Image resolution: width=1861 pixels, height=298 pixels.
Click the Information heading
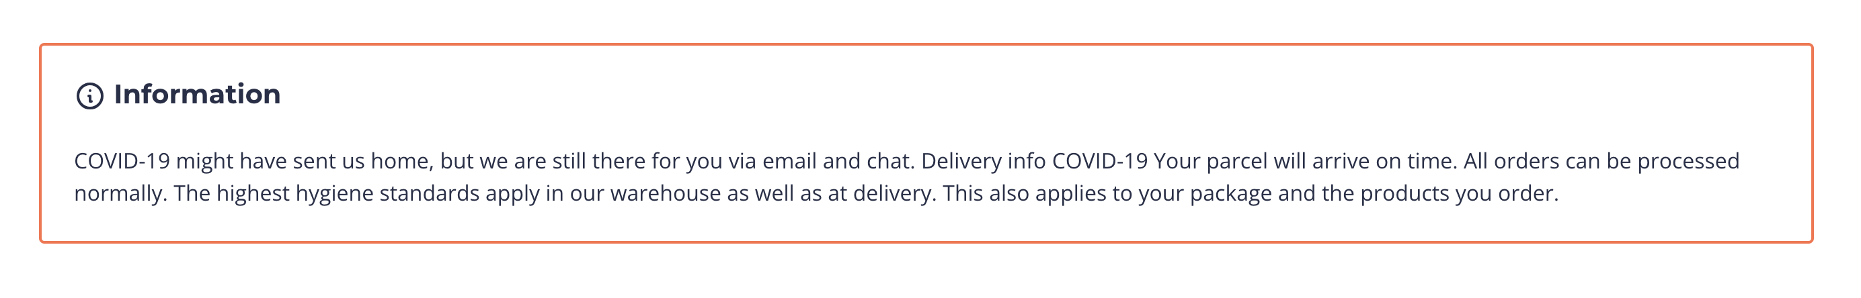click(196, 95)
